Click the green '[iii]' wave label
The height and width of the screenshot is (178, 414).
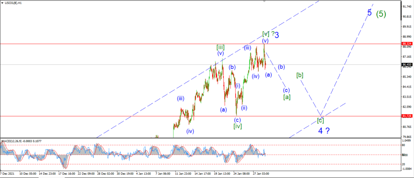pos(220,47)
